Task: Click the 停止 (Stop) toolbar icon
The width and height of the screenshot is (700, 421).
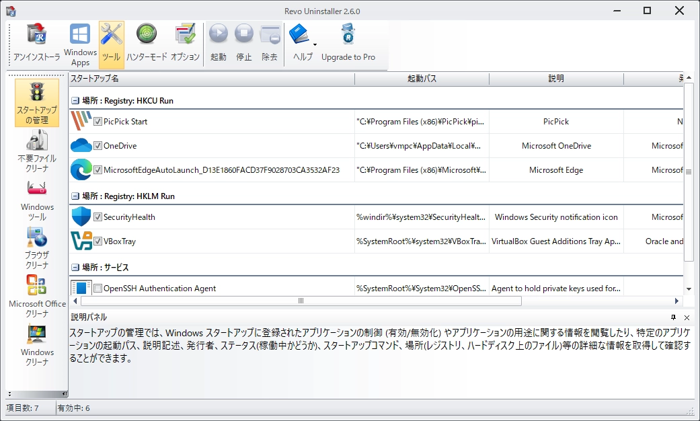Action: point(243,43)
